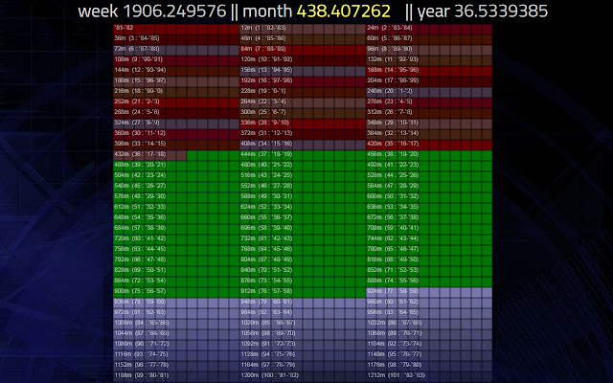Click the year 36.5339385 counter
The height and width of the screenshot is (383, 613).
pyautogui.click(x=483, y=11)
